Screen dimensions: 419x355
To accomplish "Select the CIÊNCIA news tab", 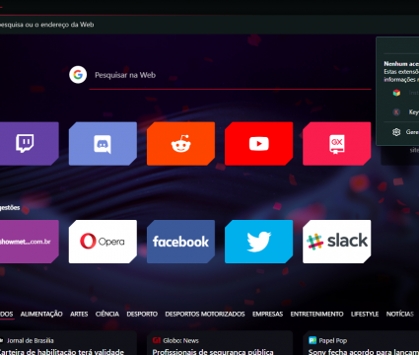I will pyautogui.click(x=107, y=314).
